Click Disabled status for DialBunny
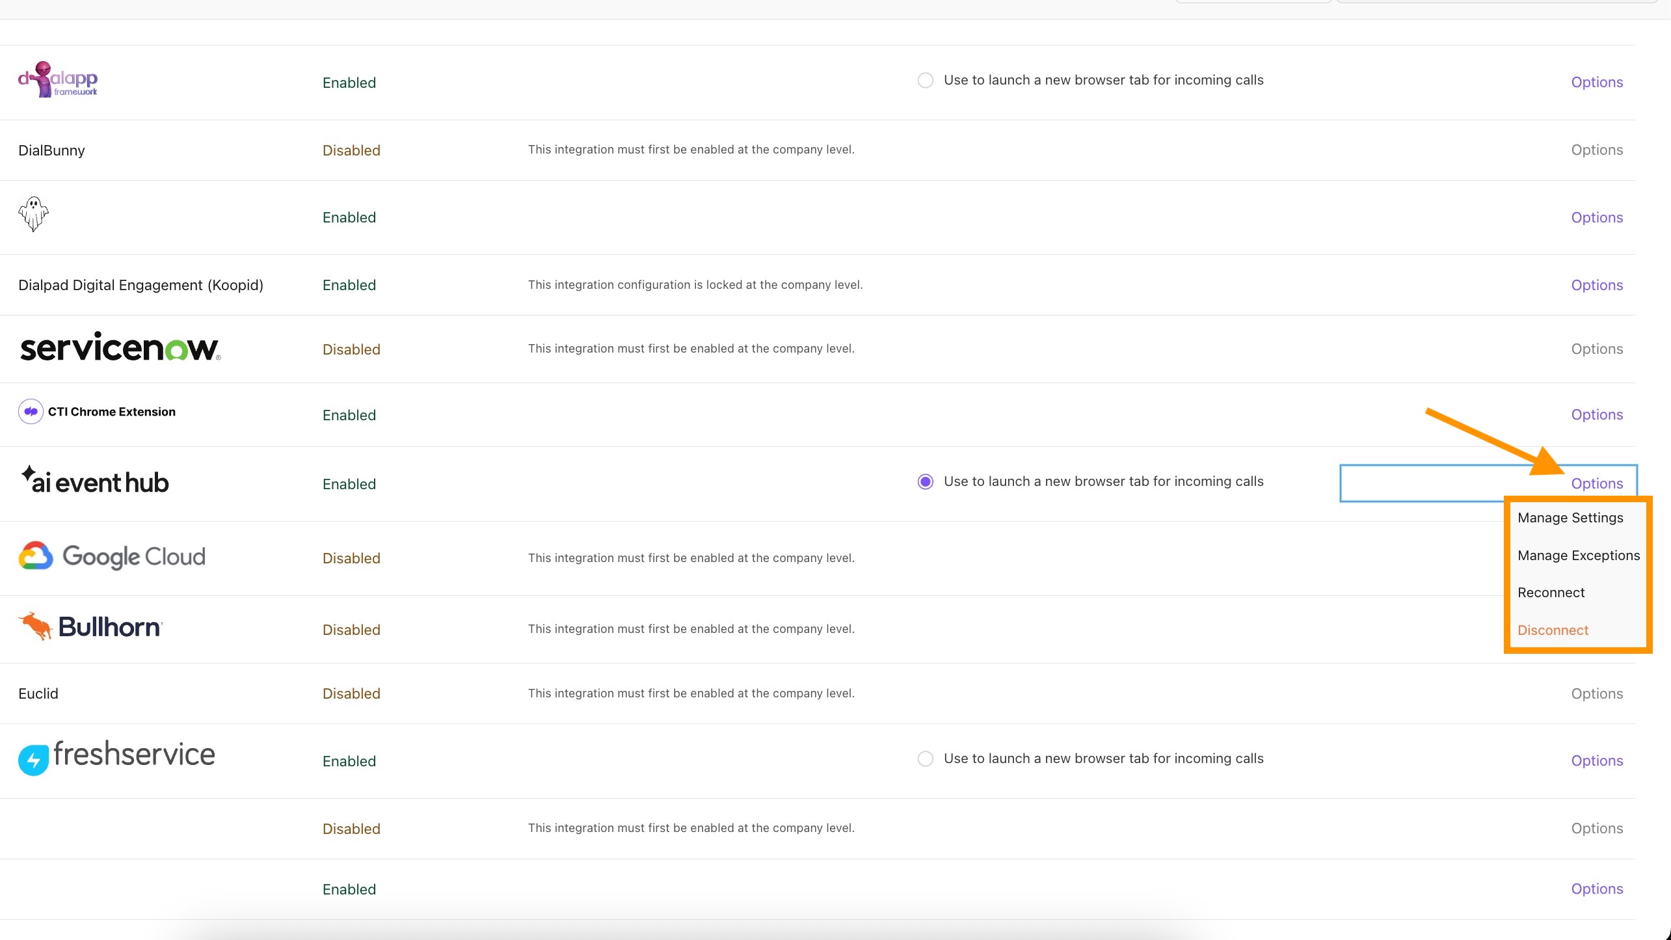 [x=351, y=150]
